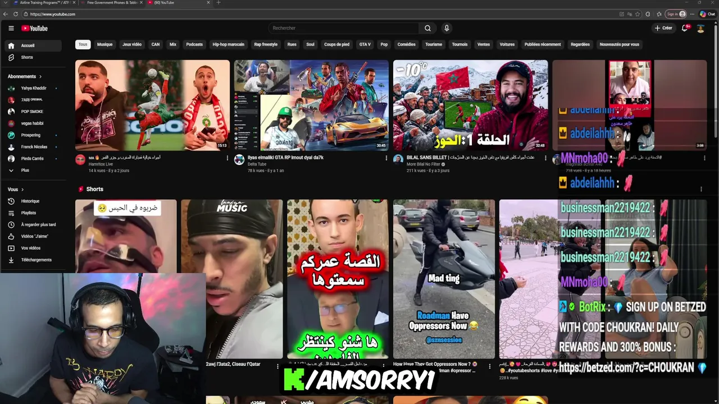This screenshot has width=719, height=404.
Task: Select the Podcasts filter chip
Action: pos(194,44)
